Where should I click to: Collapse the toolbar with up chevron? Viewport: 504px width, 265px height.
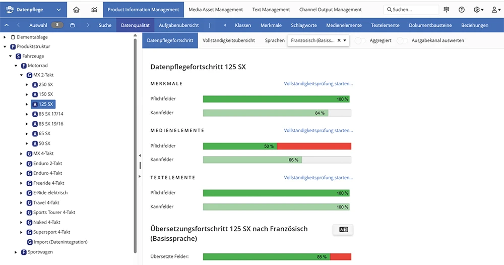[x=7, y=25]
